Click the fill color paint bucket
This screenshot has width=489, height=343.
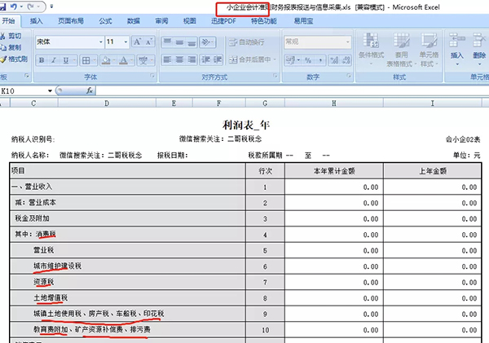pyautogui.click(x=106, y=60)
